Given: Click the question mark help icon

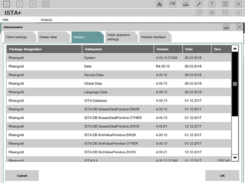Looking at the screenshot, I should [212, 4].
